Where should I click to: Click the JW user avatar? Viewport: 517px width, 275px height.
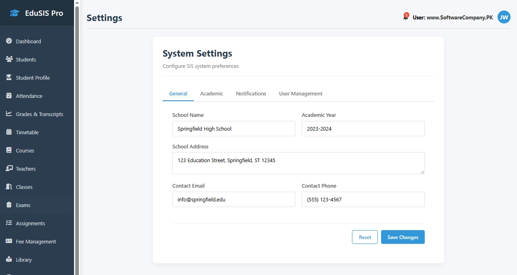[504, 17]
